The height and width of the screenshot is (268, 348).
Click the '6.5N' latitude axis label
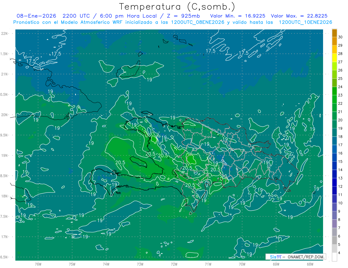click(x=4, y=257)
